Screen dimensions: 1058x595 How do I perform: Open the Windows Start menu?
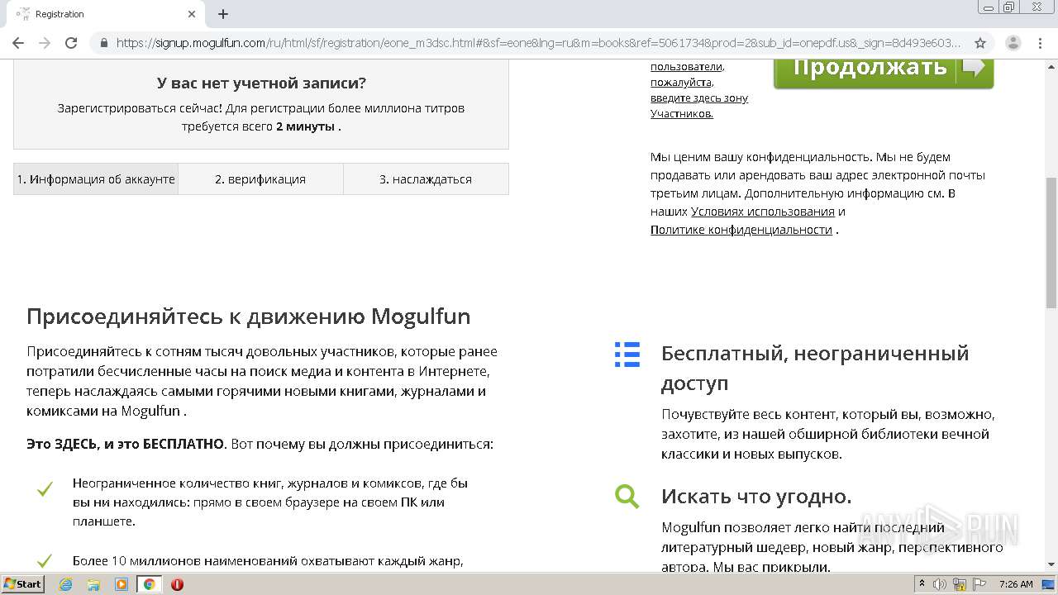22,583
